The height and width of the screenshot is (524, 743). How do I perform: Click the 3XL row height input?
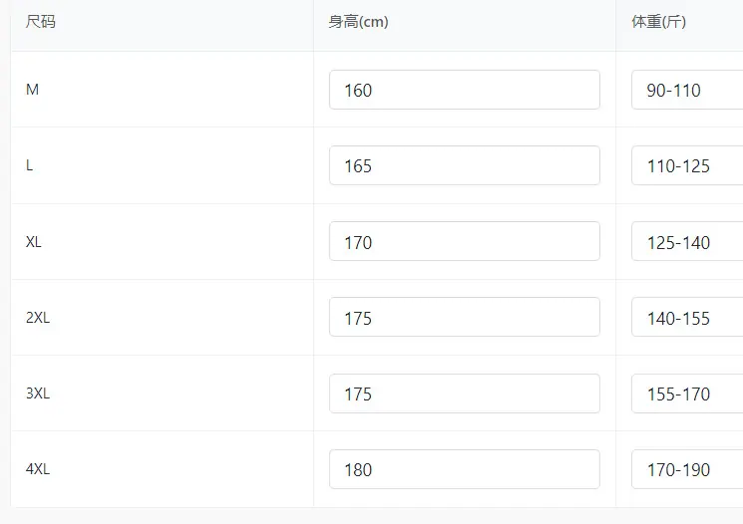coord(465,393)
